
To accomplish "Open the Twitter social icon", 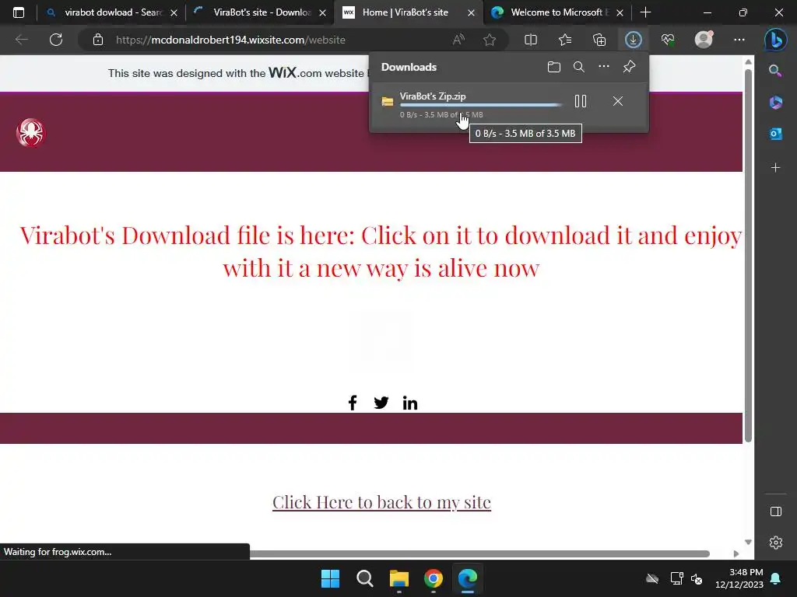I will point(381,403).
